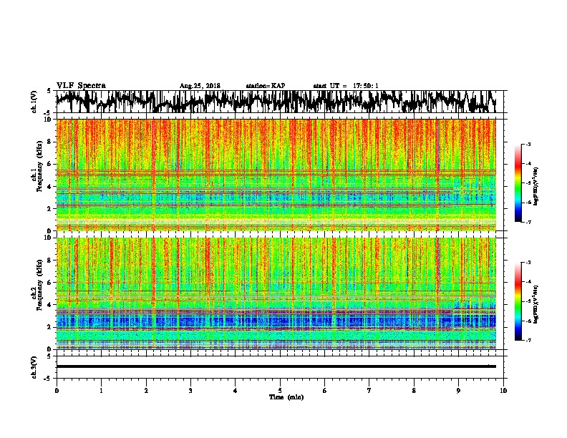This screenshot has width=567, height=438.
Task: Click the "-5" voltage tick of ch.3 panel
Action: (x=48, y=379)
